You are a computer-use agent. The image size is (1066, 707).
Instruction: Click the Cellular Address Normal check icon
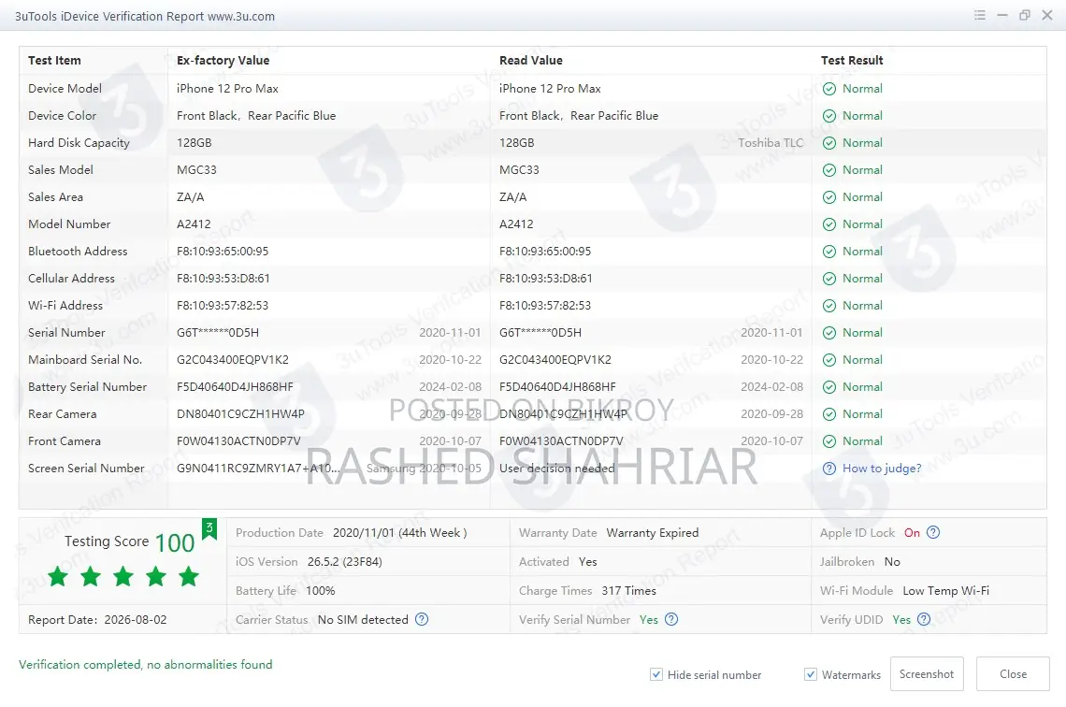[829, 279]
